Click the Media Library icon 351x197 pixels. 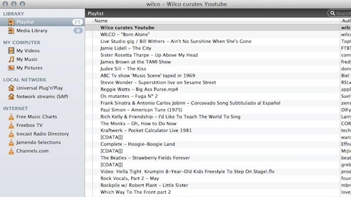pos(11,31)
